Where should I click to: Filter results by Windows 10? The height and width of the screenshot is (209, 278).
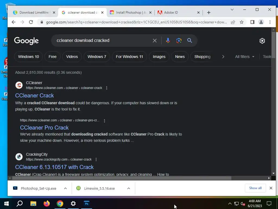[x=29, y=57]
